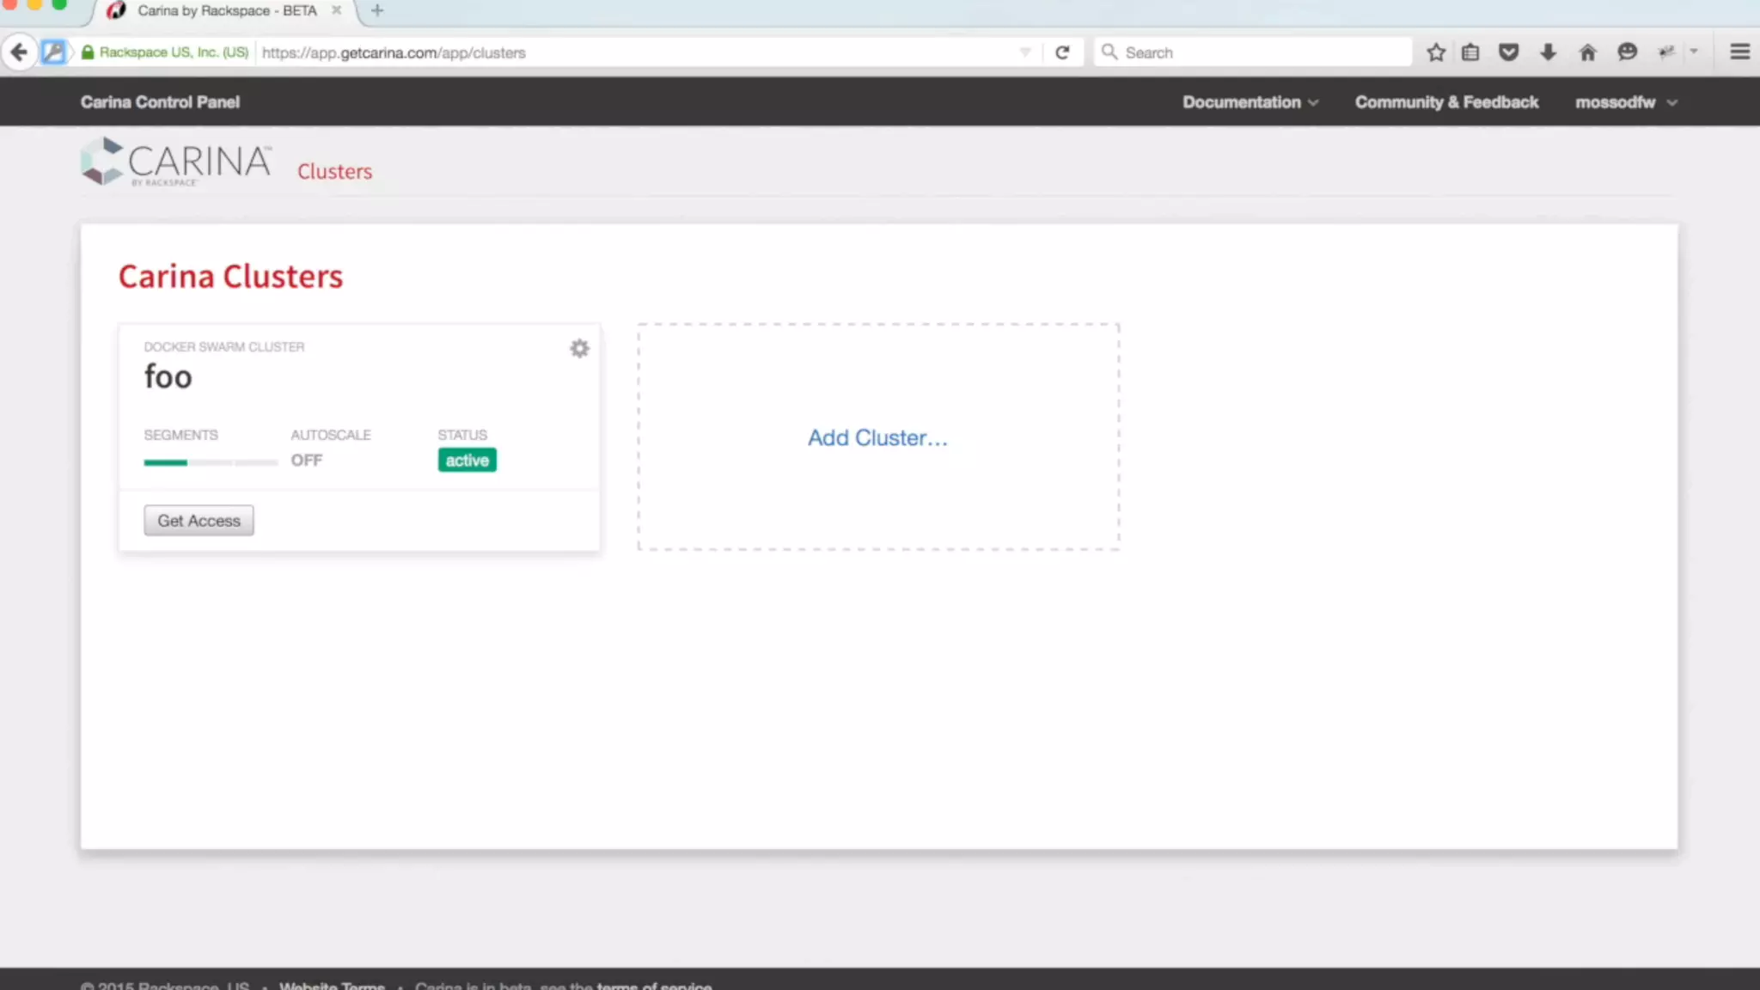Open the mossodfw account dropdown
1760x990 pixels.
point(1625,102)
